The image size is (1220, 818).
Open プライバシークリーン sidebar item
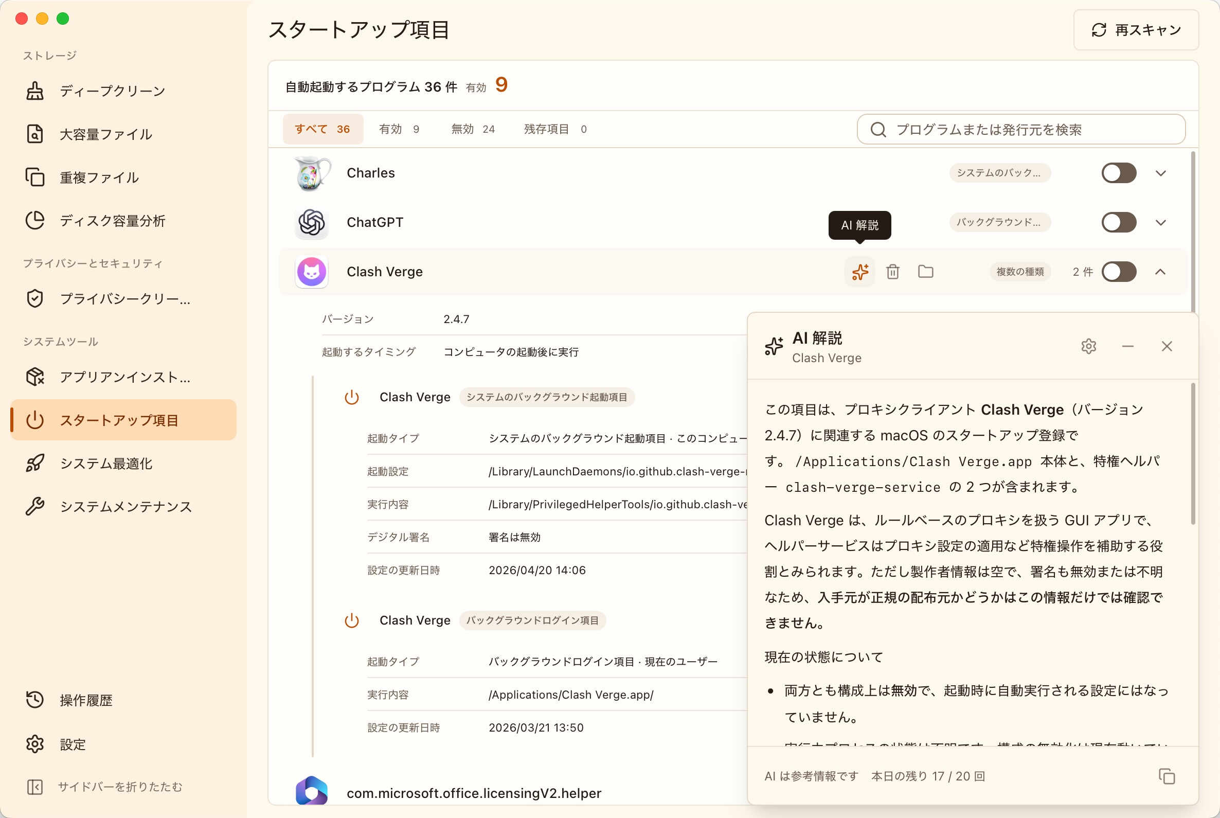(123, 298)
